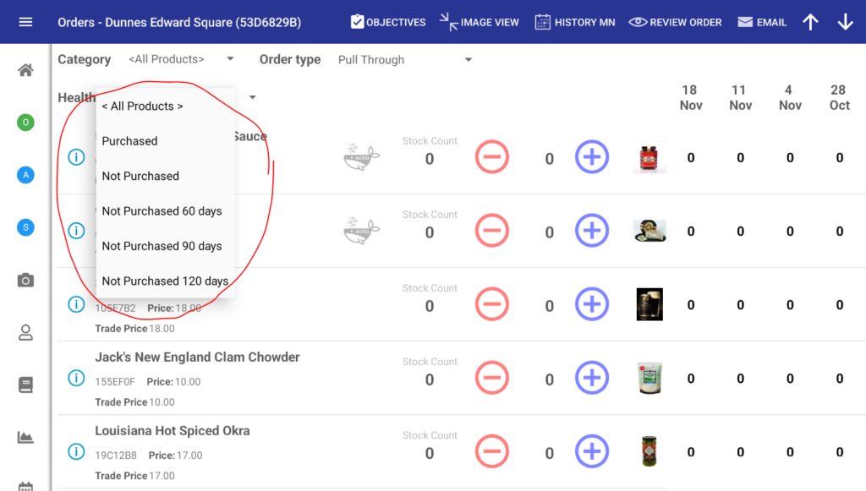Decrease quantity for Jack's New England Clam Chowder

pyautogui.click(x=491, y=379)
